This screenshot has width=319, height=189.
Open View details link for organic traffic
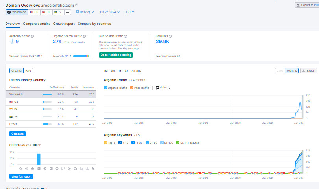(x=78, y=42)
